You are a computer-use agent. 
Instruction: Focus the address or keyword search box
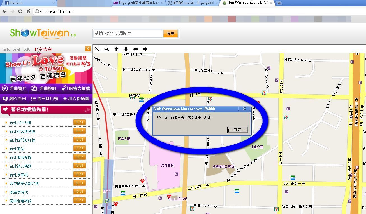point(128,34)
